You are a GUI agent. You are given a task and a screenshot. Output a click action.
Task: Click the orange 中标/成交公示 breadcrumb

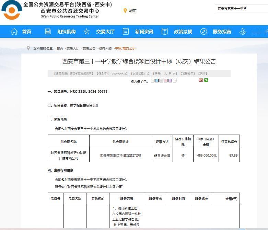click(125, 48)
